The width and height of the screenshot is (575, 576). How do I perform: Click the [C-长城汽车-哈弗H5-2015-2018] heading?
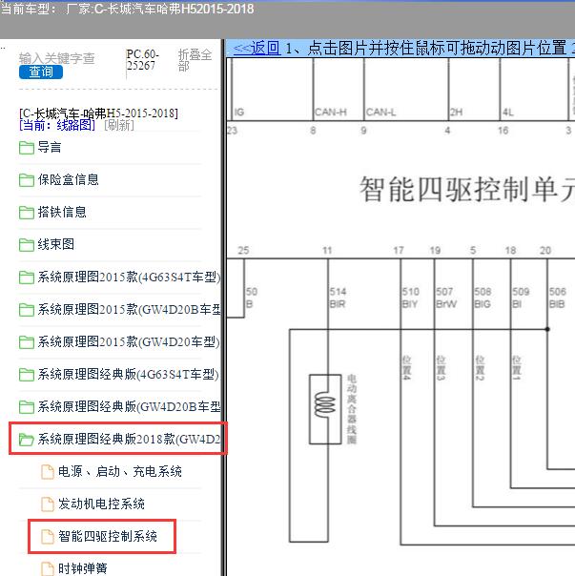coord(98,113)
